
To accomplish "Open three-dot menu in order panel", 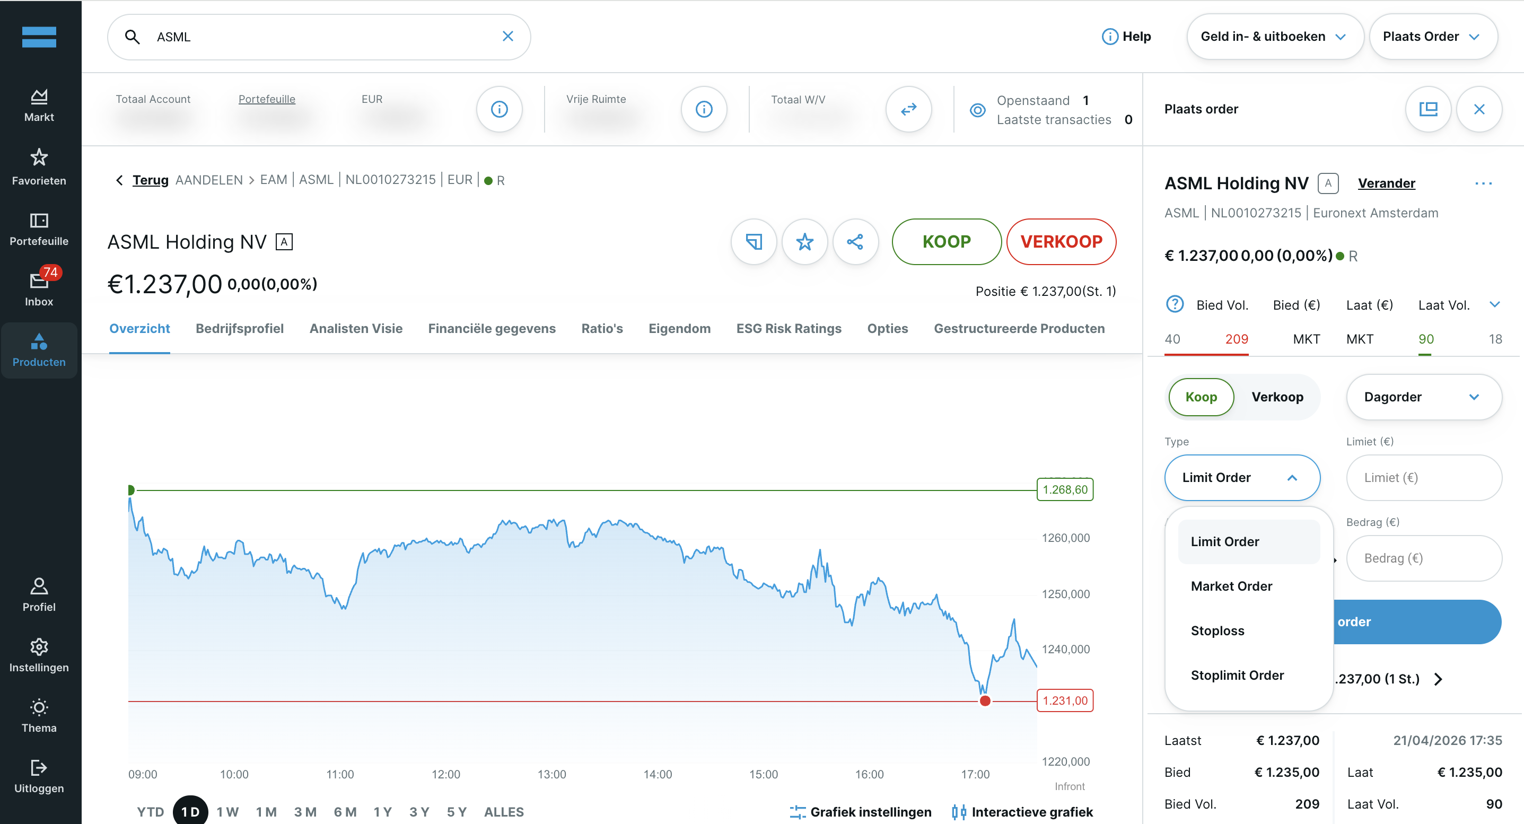I will click(x=1484, y=183).
